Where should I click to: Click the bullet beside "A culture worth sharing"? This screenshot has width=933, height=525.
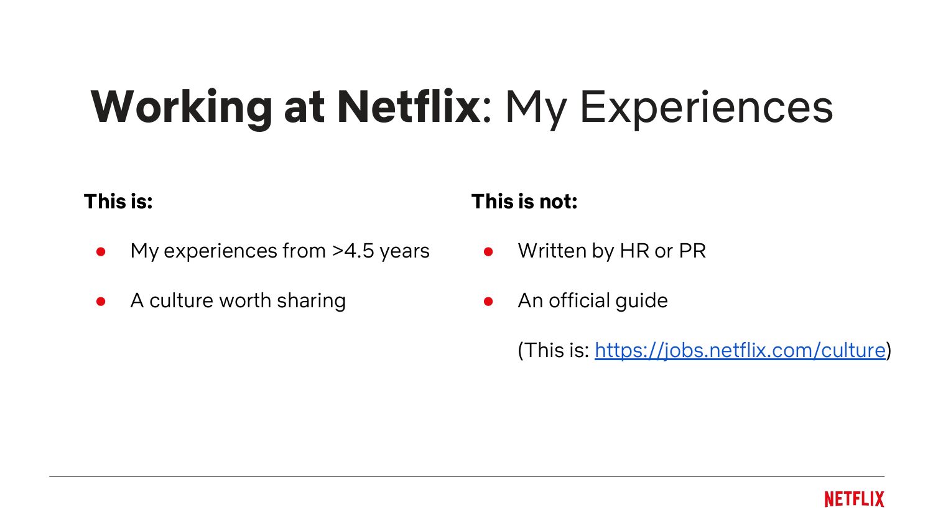click(x=101, y=302)
